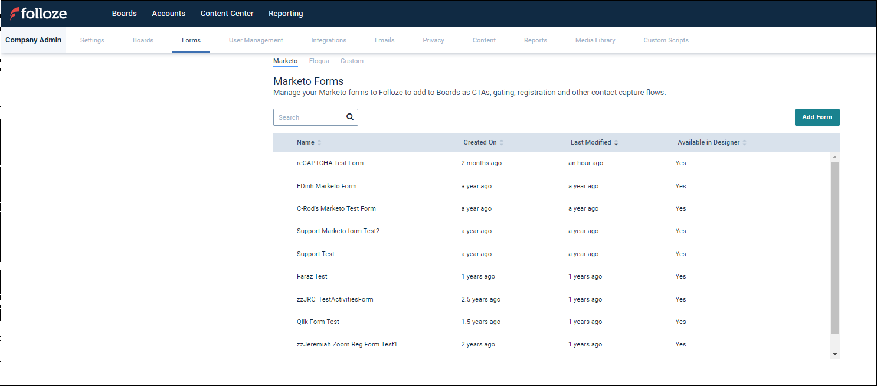Image resolution: width=877 pixels, height=386 pixels.
Task: Sort by Created On column arrows
Action: tap(502, 143)
